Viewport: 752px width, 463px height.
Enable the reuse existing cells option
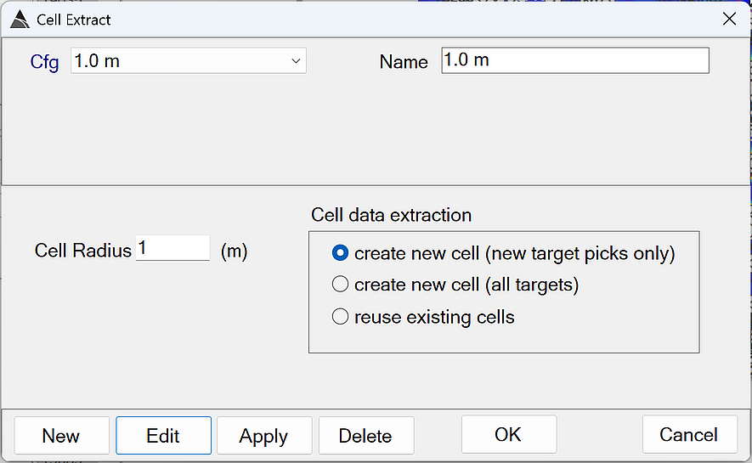[x=341, y=317]
